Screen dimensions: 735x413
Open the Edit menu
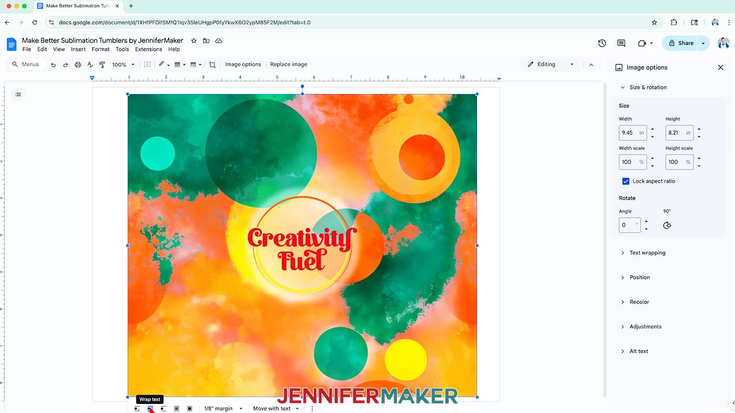pyautogui.click(x=42, y=49)
